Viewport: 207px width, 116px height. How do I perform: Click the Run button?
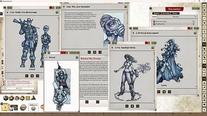[x=16, y=109]
